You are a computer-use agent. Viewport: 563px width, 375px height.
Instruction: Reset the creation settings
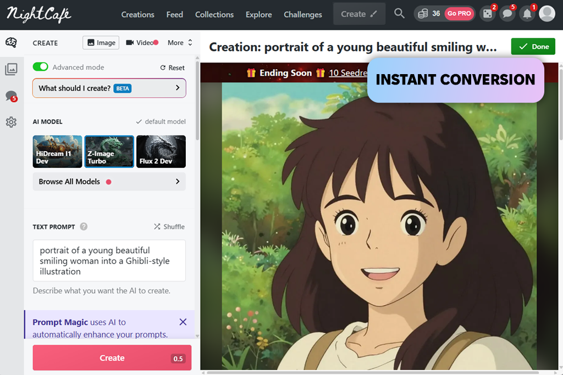pos(172,68)
